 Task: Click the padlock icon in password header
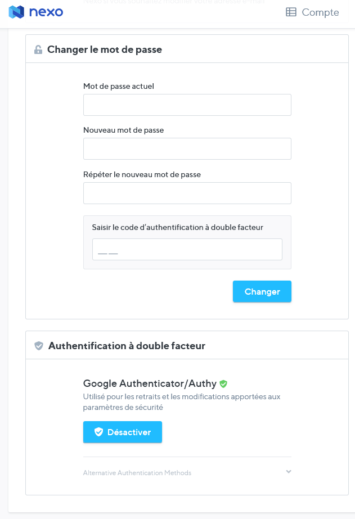coord(38,49)
